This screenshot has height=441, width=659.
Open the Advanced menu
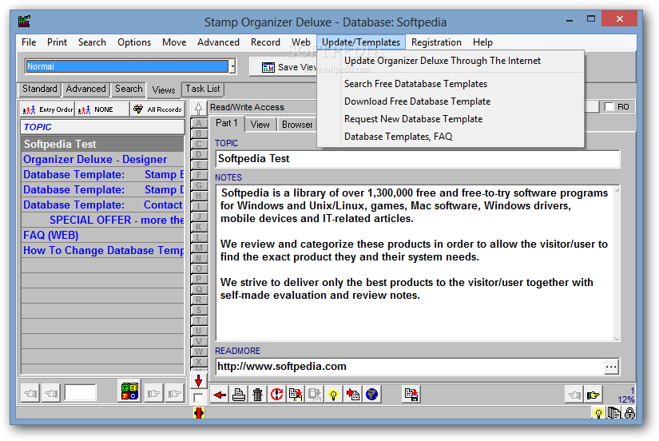tap(218, 42)
